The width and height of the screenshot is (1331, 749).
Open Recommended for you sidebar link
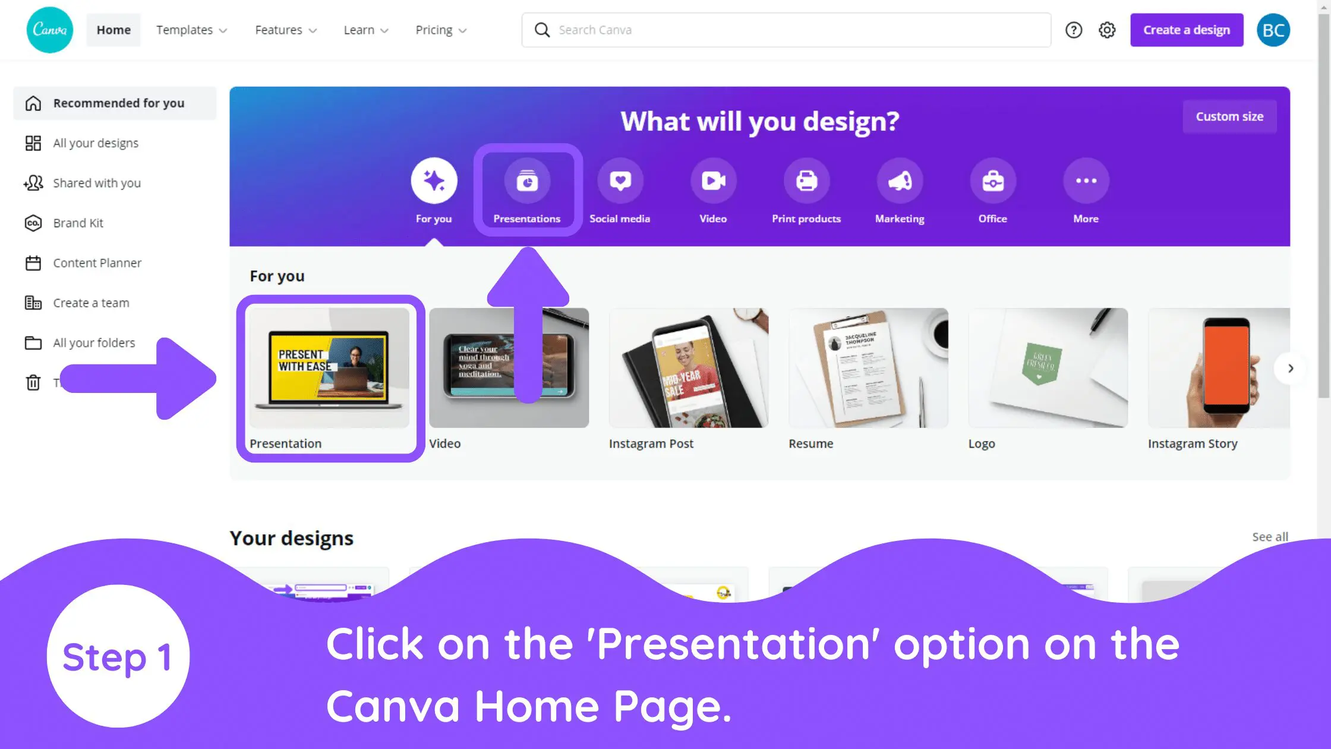coord(119,102)
